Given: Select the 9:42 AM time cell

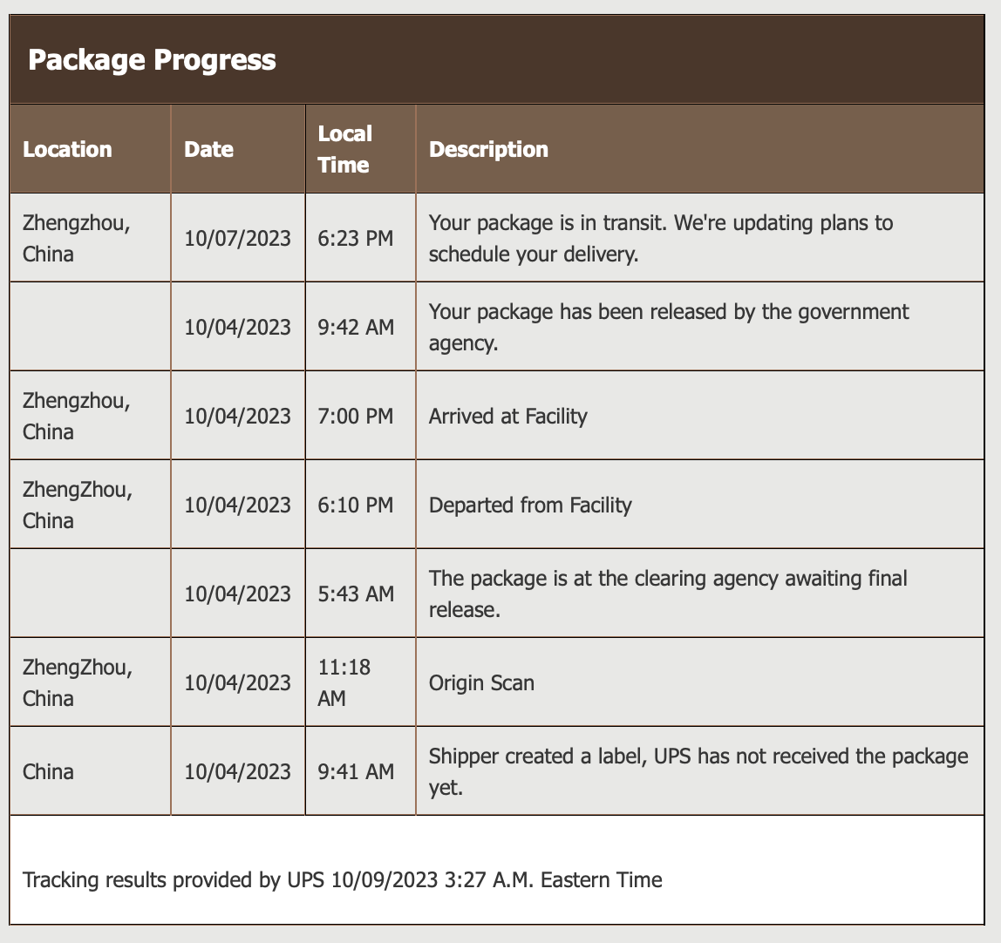Looking at the screenshot, I should click(356, 327).
